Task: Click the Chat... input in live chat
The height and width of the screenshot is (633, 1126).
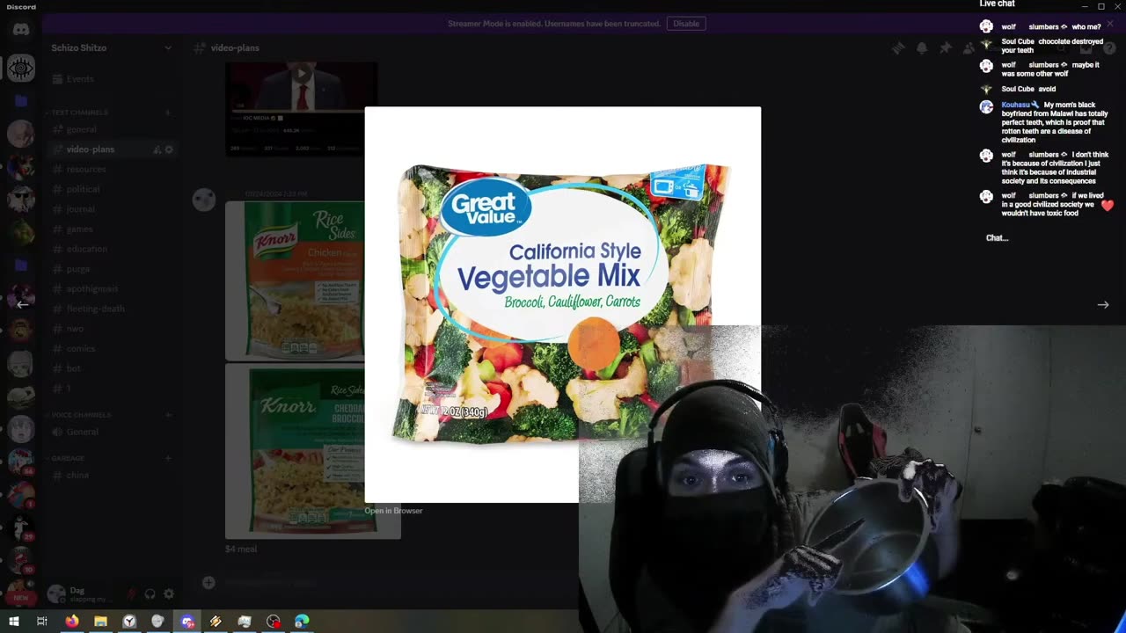Action: (997, 238)
